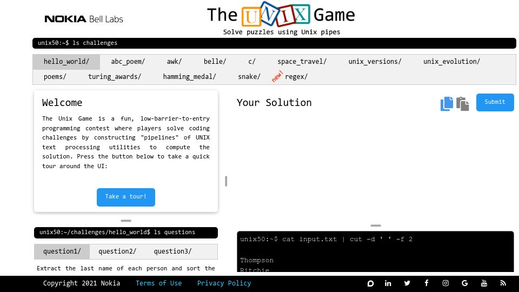Click the vertical splitter handle between panels
The width and height of the screenshot is (519, 292).
tap(226, 181)
